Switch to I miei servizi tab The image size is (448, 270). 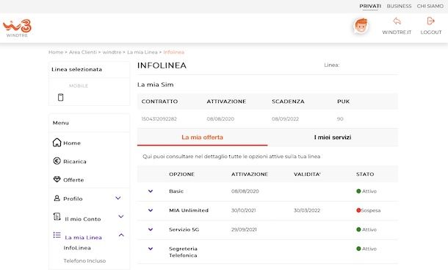point(333,137)
